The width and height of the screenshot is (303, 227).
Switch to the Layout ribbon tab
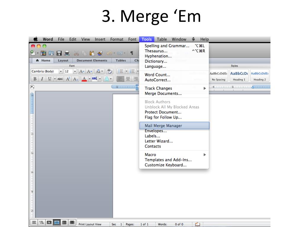click(x=63, y=60)
